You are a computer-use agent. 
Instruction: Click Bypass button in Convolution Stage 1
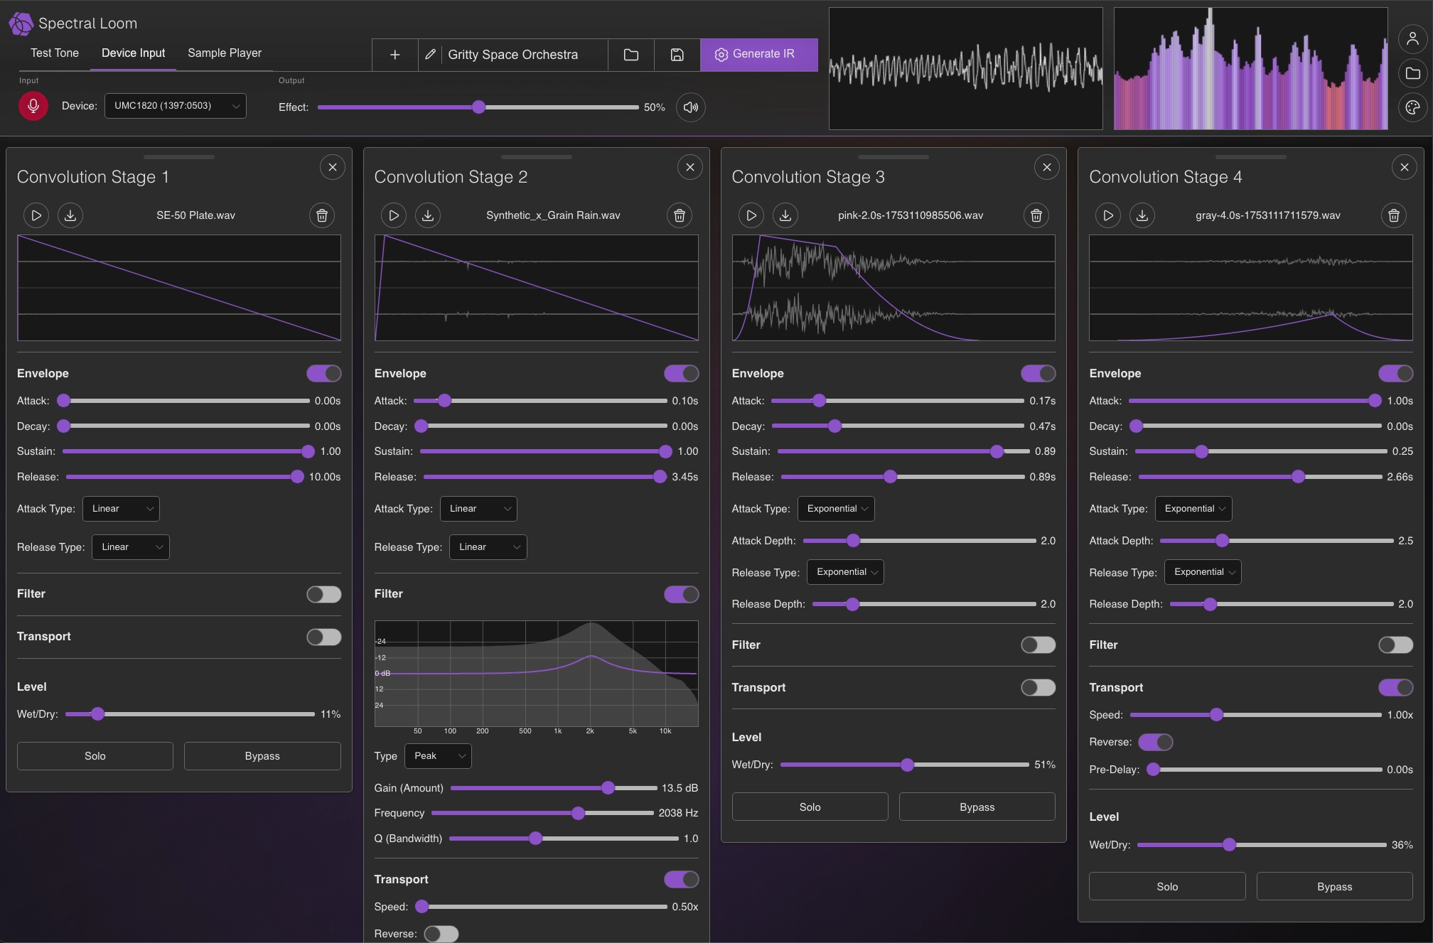point(262,756)
